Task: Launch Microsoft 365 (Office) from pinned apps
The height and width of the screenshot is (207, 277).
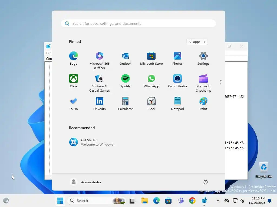Action: click(x=100, y=61)
